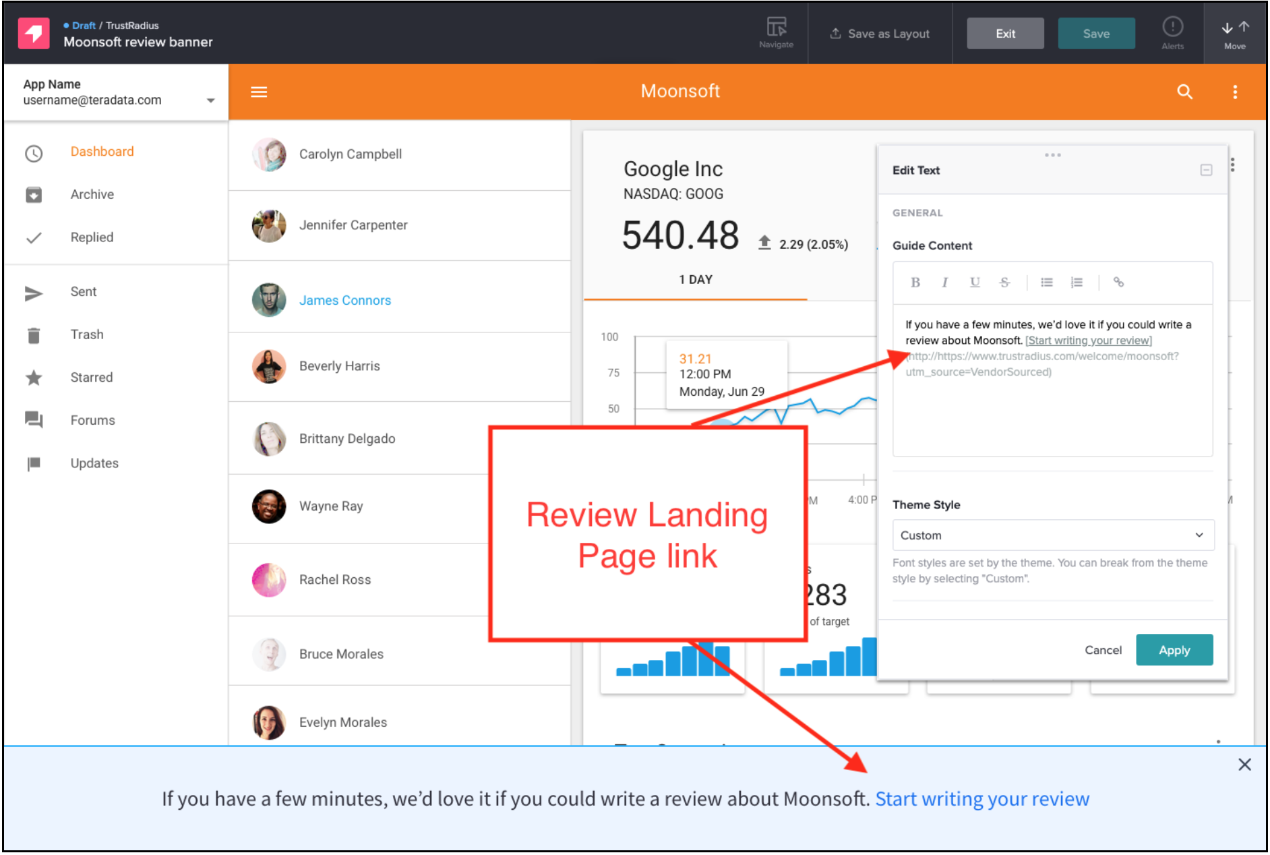
Task: Open the hamburger menu in Moonsoft header
Action: 259,92
